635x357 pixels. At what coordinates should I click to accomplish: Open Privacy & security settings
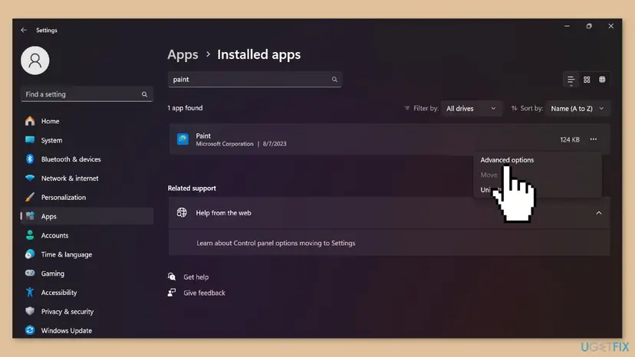(87, 311)
